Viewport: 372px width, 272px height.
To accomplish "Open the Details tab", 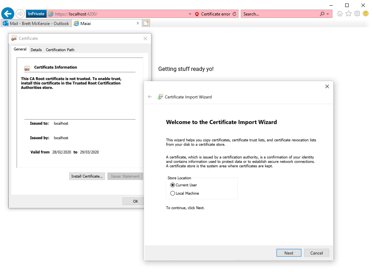I will 36,50.
